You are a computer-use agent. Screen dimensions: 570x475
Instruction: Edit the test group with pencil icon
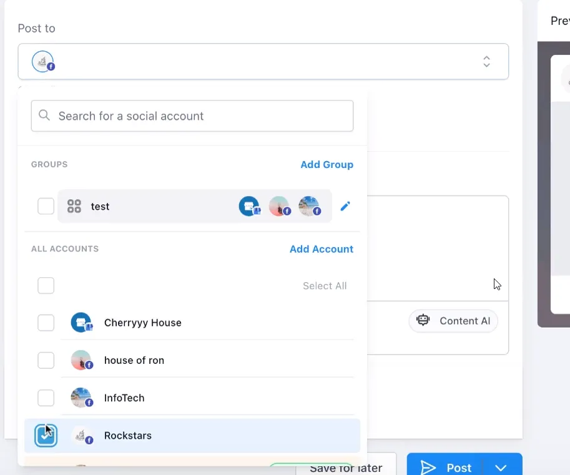tap(345, 206)
